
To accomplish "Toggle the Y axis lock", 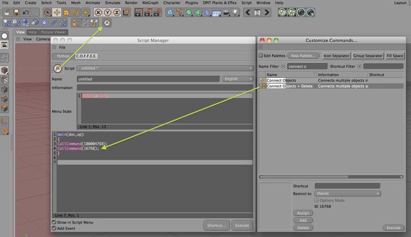I will [107, 12].
